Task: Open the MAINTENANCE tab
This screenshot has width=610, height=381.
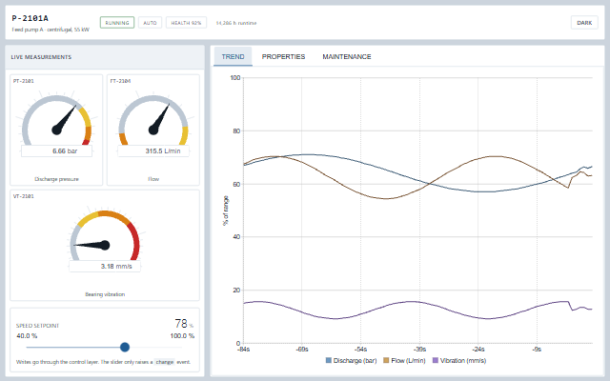Action: pyautogui.click(x=347, y=56)
